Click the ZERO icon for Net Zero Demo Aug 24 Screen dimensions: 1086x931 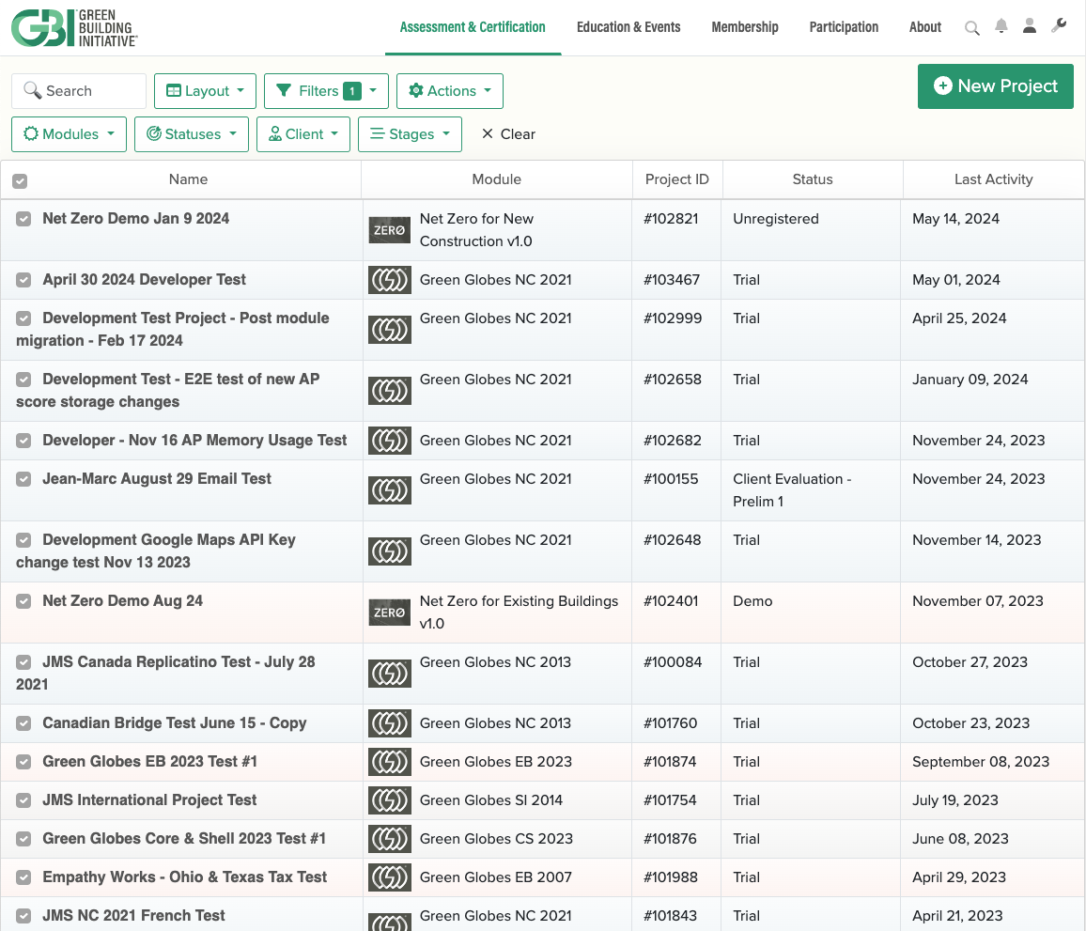click(389, 613)
